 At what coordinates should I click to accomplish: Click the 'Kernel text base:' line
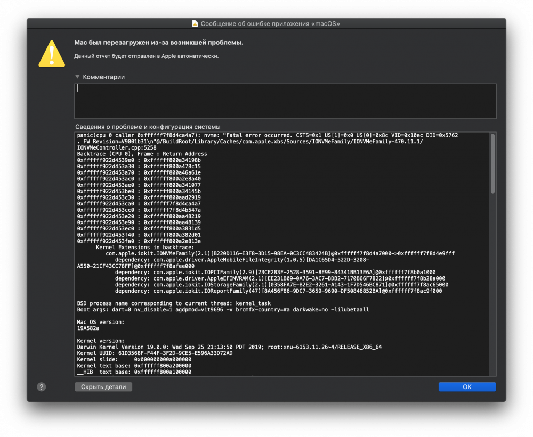[x=134, y=366]
